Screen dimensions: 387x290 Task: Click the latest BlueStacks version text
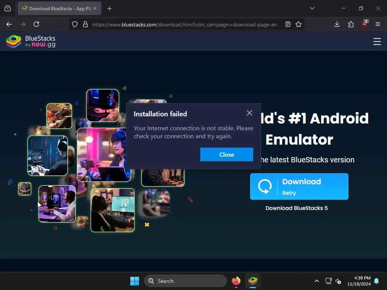pyautogui.click(x=308, y=160)
